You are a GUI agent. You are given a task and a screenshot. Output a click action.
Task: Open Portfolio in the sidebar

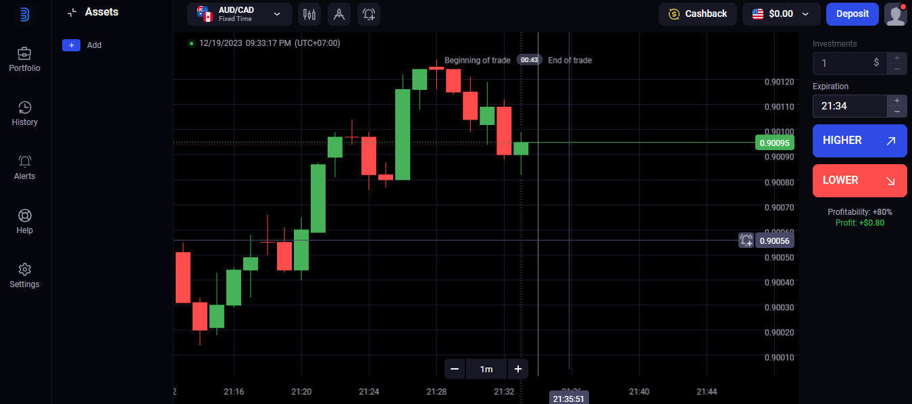24,59
